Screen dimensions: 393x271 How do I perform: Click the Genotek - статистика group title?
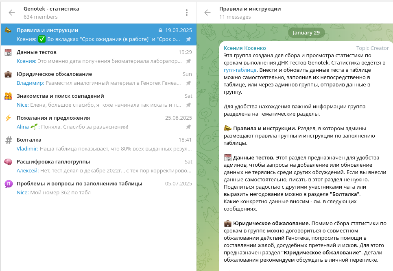coord(51,9)
